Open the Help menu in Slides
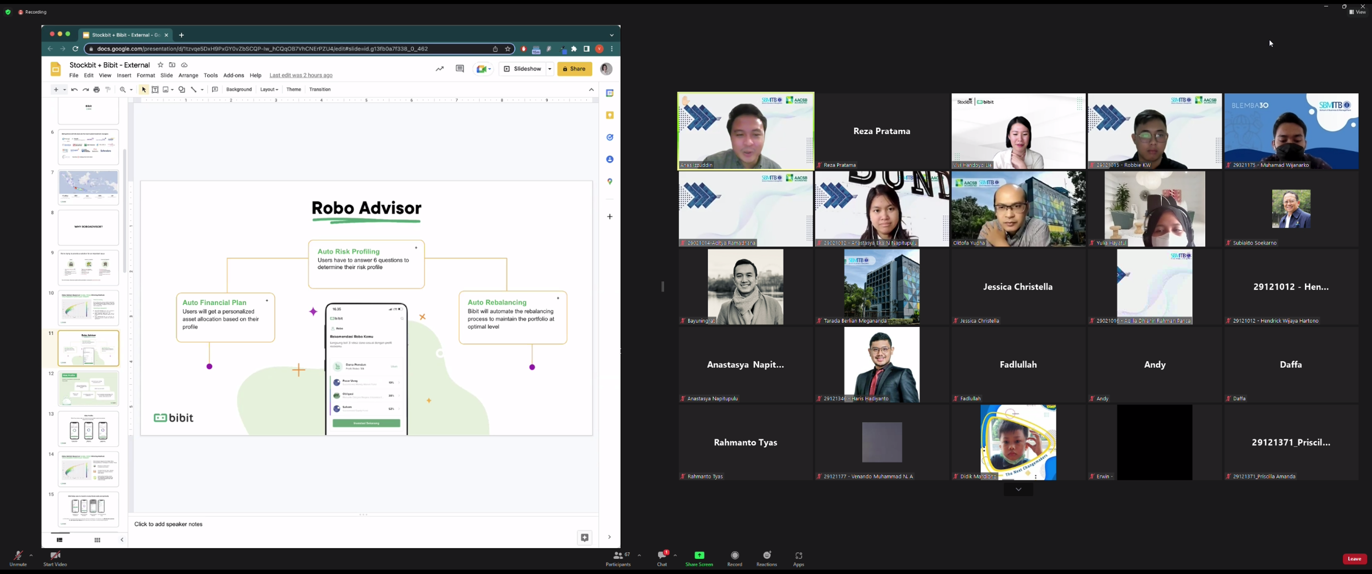The width and height of the screenshot is (1372, 574). 256,76
